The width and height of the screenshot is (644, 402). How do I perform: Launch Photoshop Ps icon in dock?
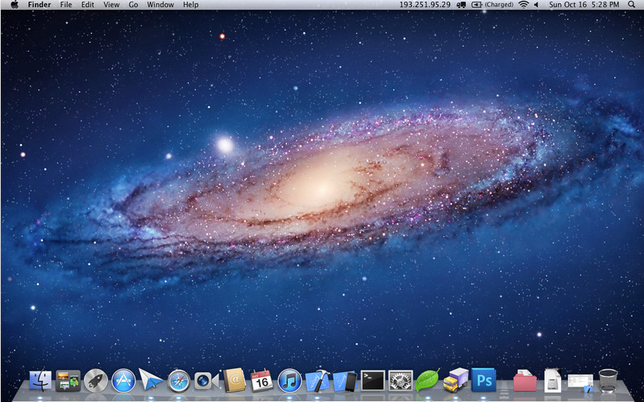point(484,380)
